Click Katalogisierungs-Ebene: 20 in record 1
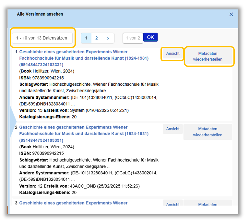249x222 pixels. pos(48,117)
